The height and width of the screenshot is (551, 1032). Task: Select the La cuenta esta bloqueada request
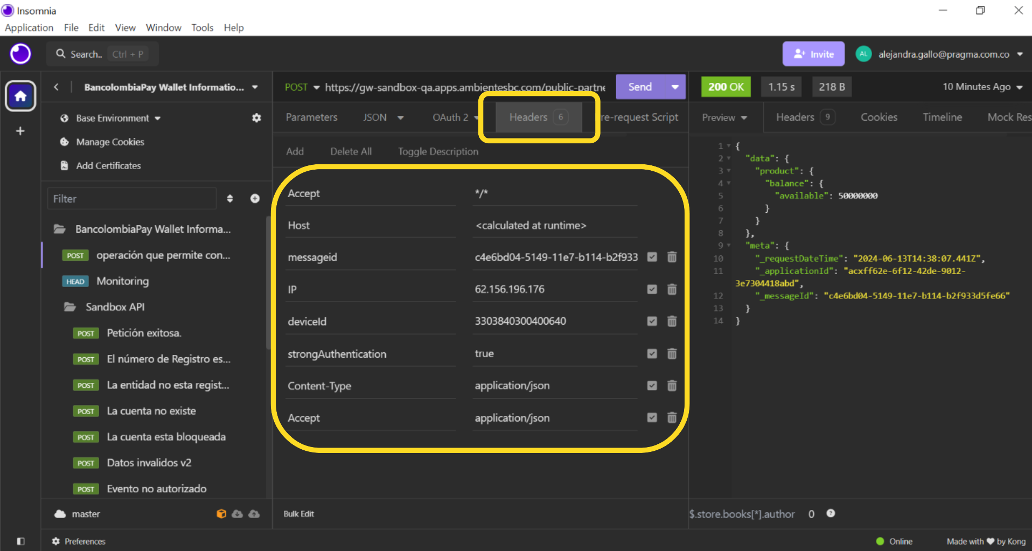pyautogui.click(x=166, y=437)
